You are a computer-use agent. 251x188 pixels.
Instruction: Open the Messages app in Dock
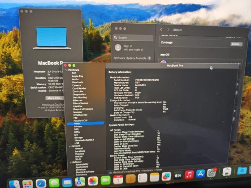click(54, 183)
